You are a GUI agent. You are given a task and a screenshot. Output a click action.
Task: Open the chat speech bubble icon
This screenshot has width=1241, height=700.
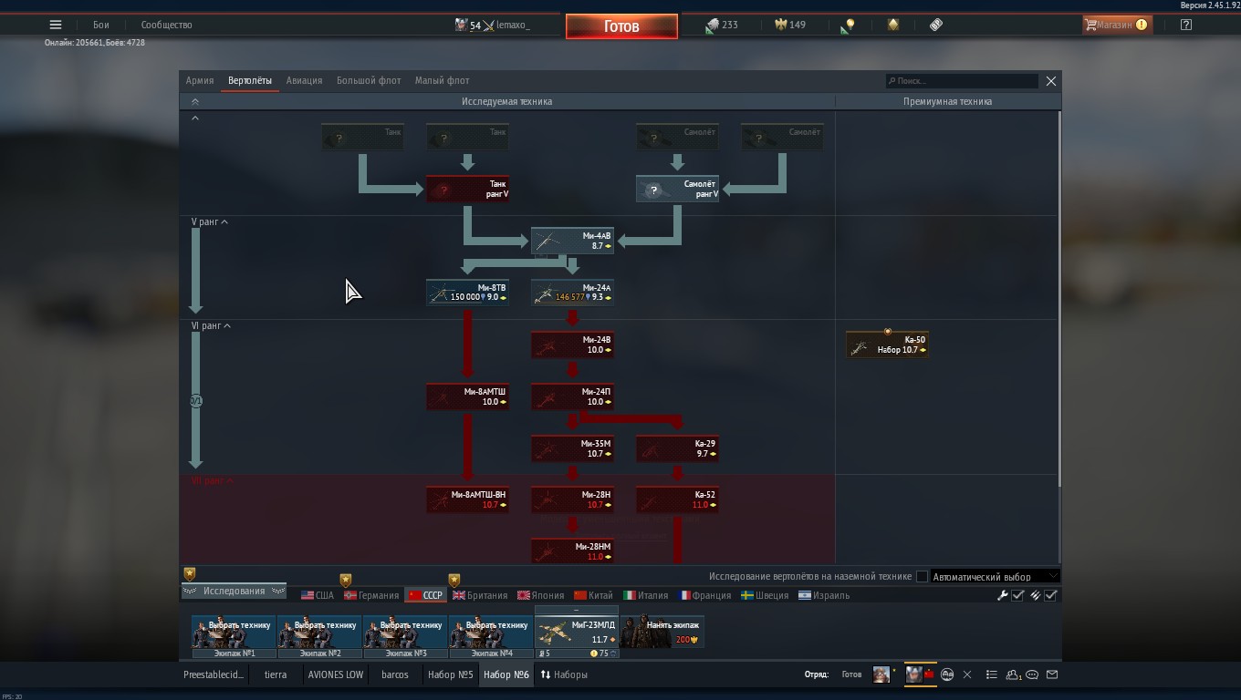point(1032,674)
